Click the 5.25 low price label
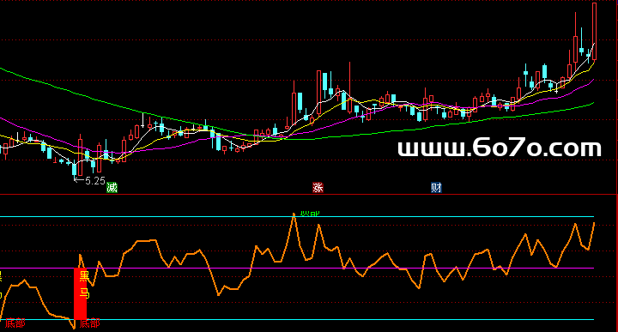Image resolution: width=618 pixels, height=332 pixels. [95, 181]
